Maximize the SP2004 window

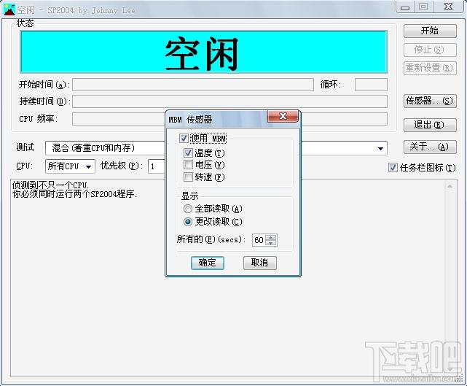tap(423, 7)
